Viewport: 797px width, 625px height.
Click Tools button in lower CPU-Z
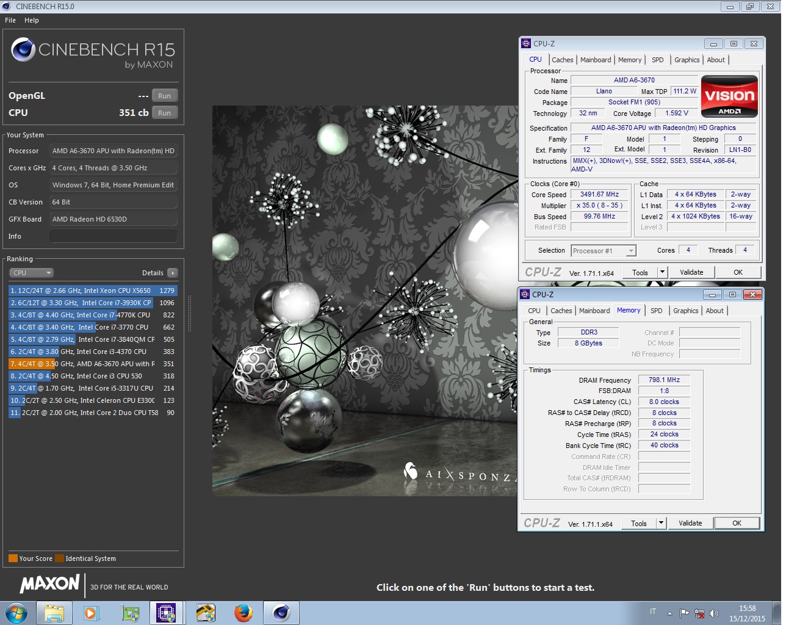point(639,524)
